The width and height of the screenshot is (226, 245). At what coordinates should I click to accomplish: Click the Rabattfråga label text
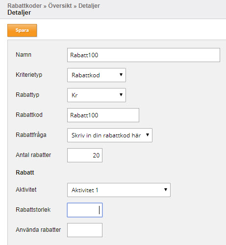click(31, 135)
